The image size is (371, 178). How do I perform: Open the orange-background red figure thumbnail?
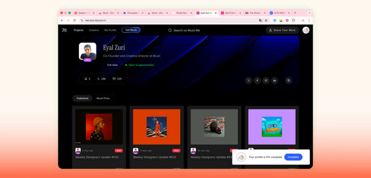tap(157, 127)
